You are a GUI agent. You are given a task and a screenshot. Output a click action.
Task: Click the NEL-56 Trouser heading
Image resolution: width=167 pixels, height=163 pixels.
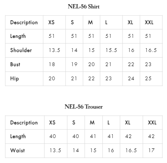(x=83, y=107)
